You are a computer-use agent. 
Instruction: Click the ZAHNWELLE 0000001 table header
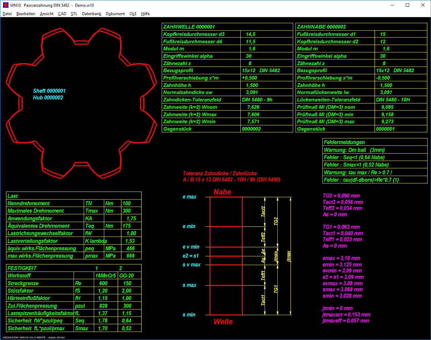pos(189,27)
